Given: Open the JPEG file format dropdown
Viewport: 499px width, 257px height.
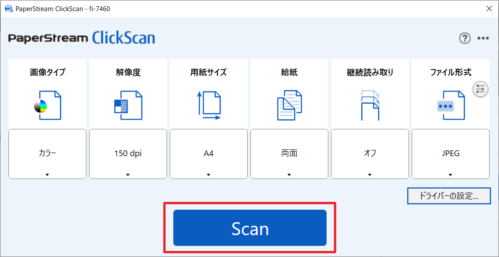Looking at the screenshot, I should (x=450, y=154).
